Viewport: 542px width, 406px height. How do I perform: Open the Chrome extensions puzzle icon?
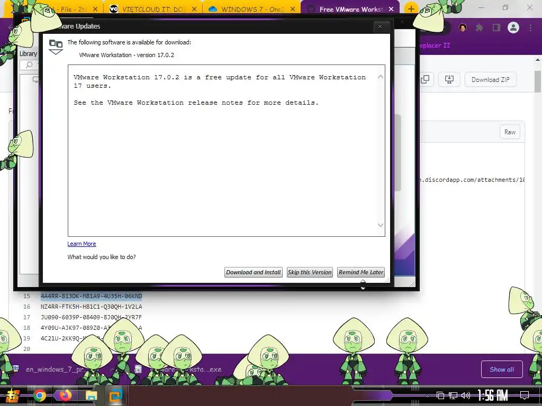(x=480, y=27)
